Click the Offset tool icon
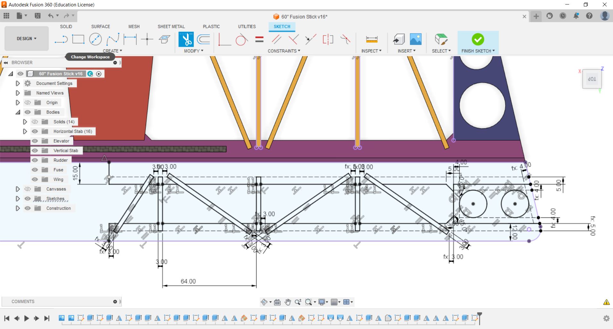 pos(203,39)
